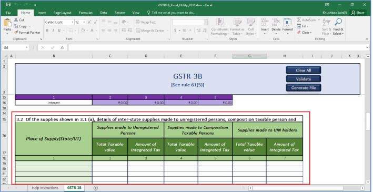This screenshot has width=373, height=192.
Task: Click Merge & Center
Action: 150,31
